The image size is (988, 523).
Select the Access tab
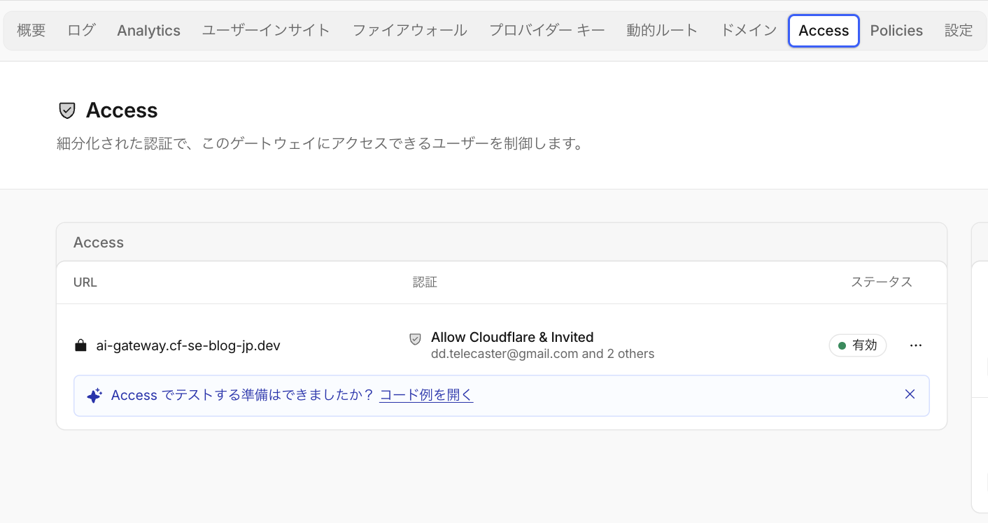click(x=824, y=31)
